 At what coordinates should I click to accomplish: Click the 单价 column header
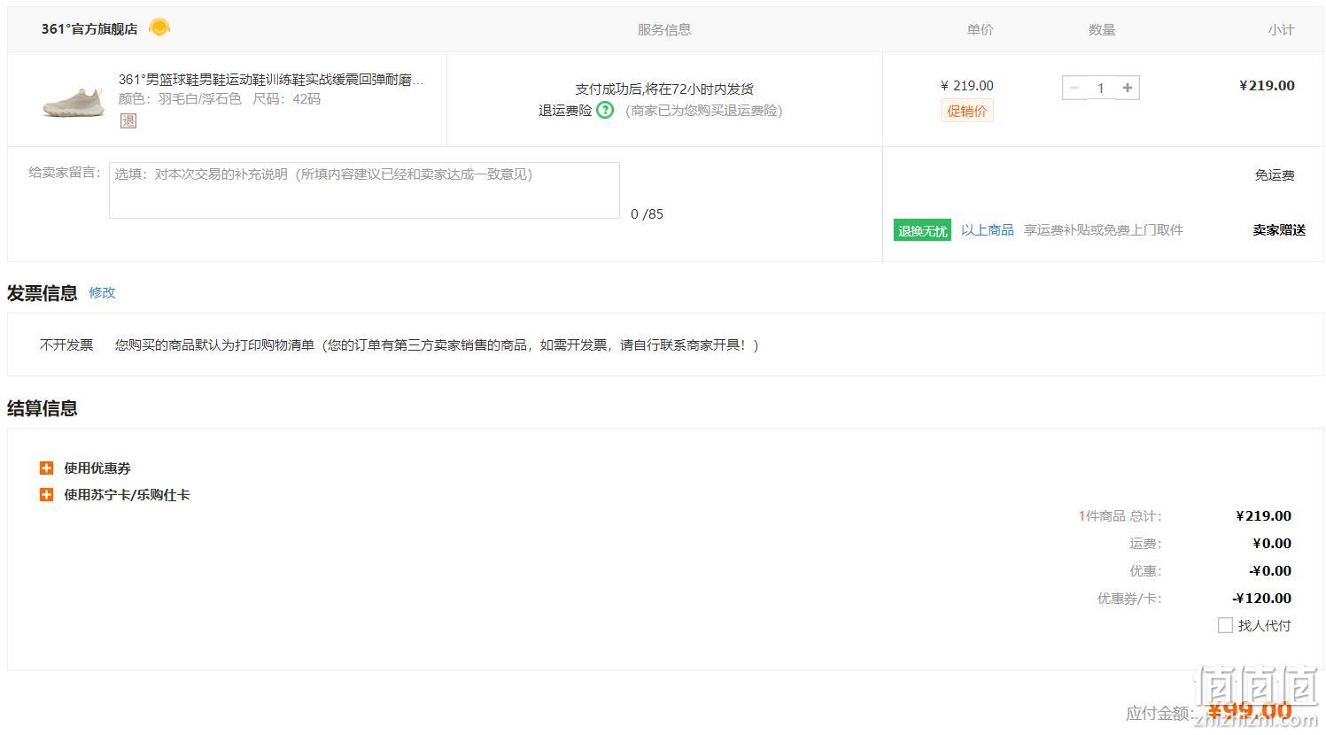tap(981, 29)
